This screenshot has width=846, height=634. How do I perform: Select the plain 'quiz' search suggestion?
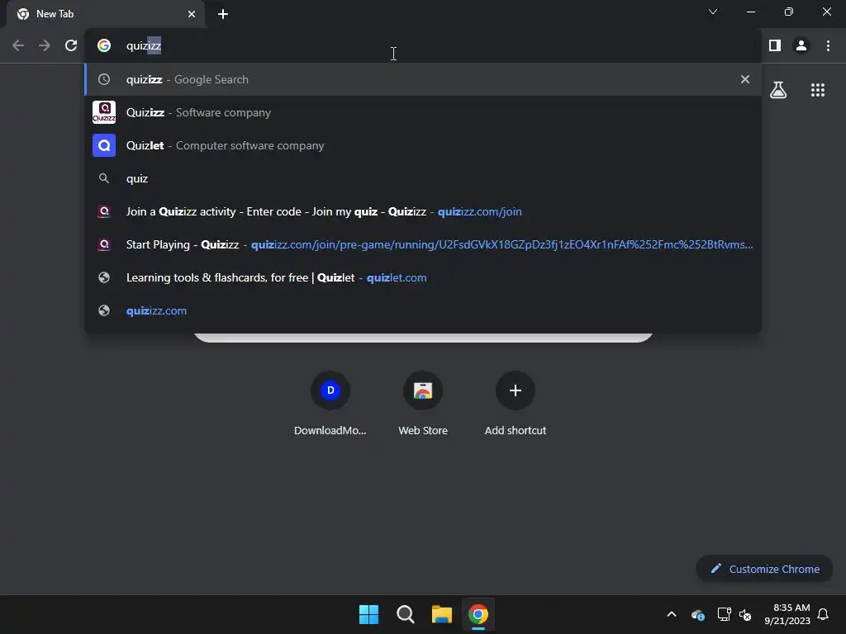coord(423,178)
